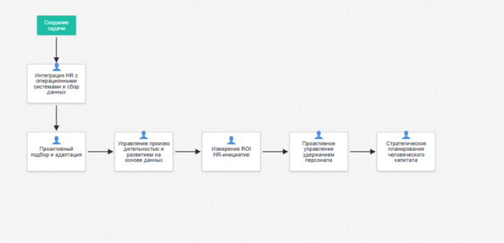Screen dimensions: 504x243
Task: Click arrow leading into "Стратегическое планирование" node
Action: coord(362,152)
